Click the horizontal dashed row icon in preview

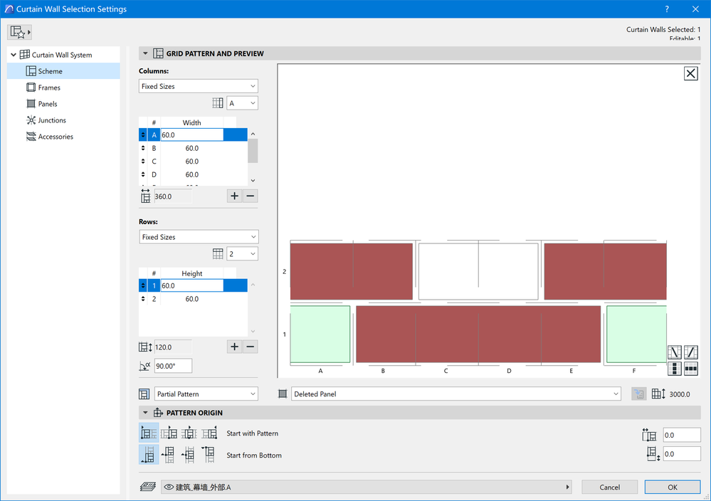coord(690,368)
